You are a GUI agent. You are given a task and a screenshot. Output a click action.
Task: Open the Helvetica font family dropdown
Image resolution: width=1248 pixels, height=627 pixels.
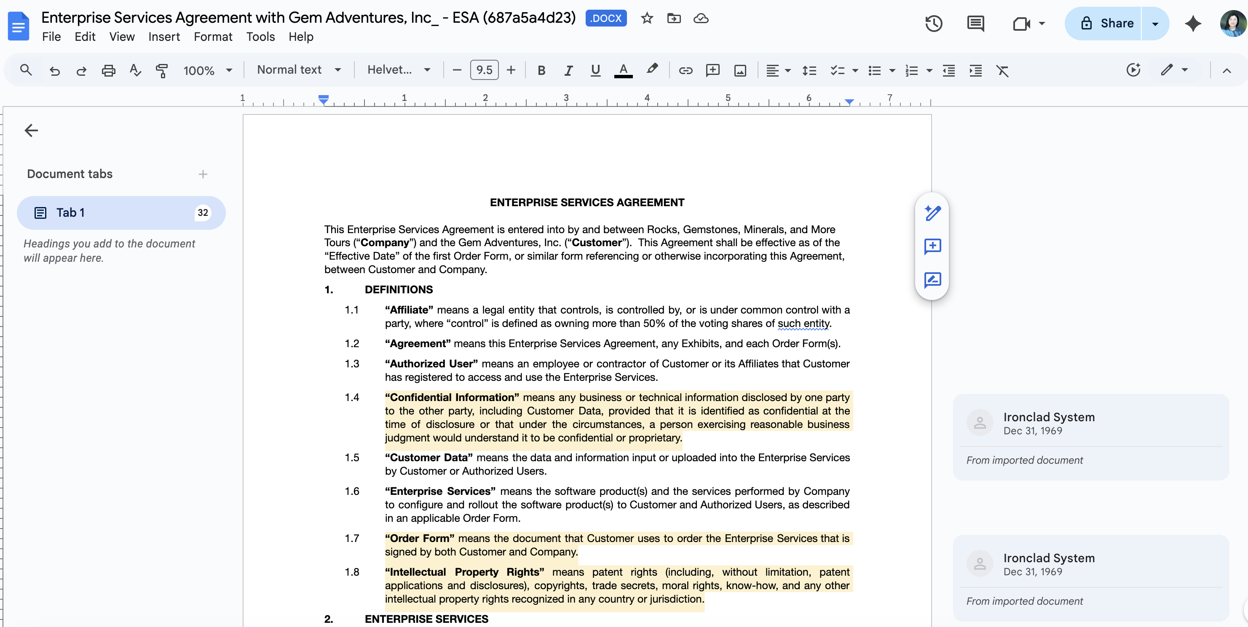(x=399, y=70)
